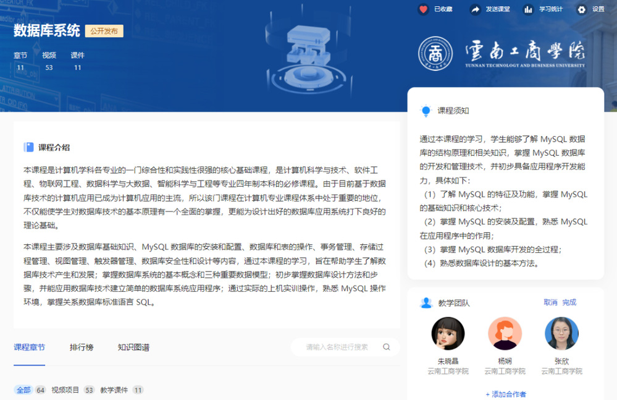617x400 pixels.
Task: Select the 全部 filter chip
Action: coord(23,390)
